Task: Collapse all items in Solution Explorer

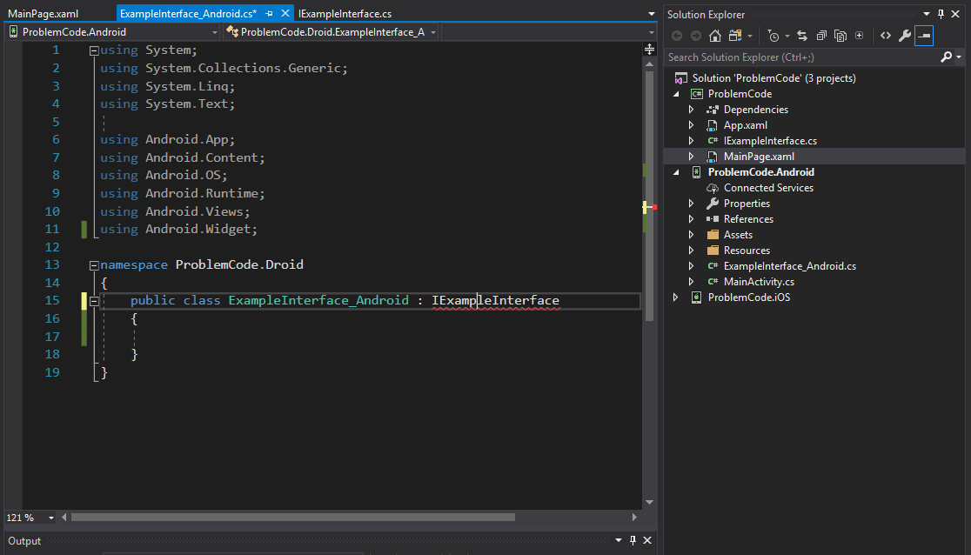Action: coord(821,36)
